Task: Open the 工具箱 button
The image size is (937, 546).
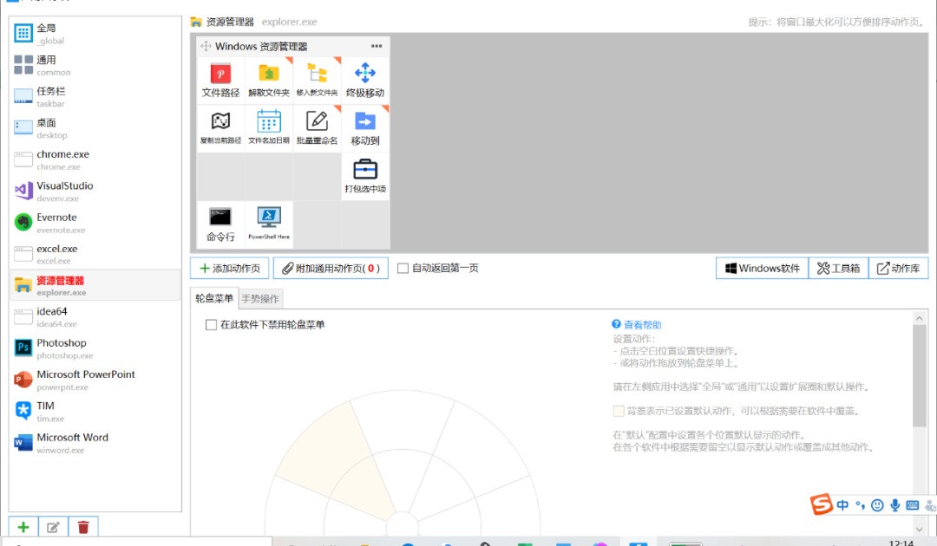Action: tap(838, 268)
